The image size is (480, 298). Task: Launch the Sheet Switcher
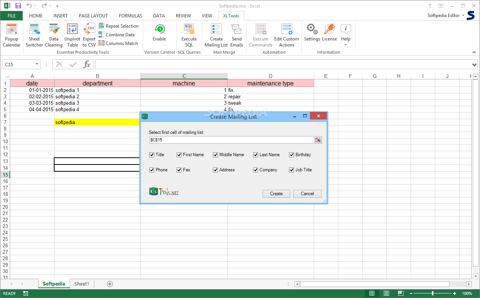click(x=34, y=35)
